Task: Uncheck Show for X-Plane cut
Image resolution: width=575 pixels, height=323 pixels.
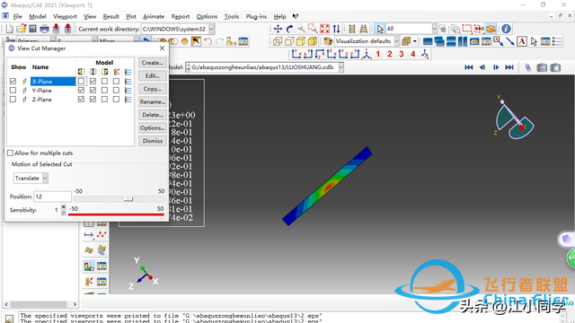Action: tap(13, 82)
